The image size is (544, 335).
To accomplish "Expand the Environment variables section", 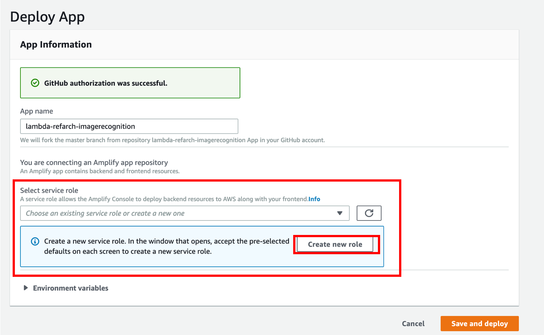I will pyautogui.click(x=66, y=288).
